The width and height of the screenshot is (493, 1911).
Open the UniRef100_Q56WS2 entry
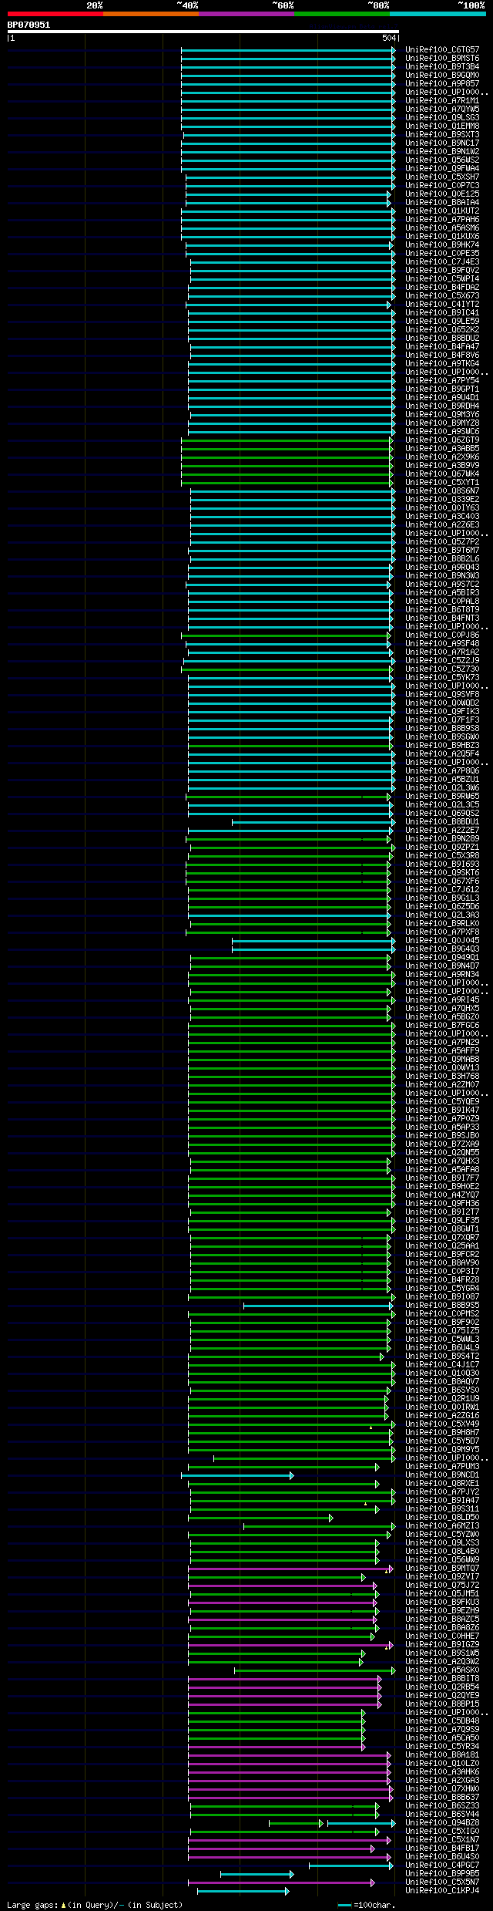(x=442, y=160)
